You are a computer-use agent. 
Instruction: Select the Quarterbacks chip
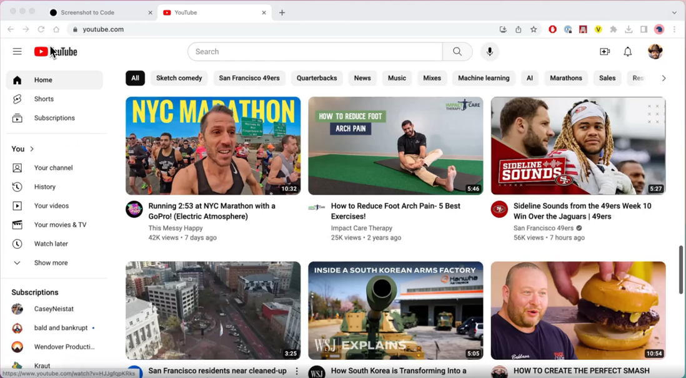click(x=317, y=78)
